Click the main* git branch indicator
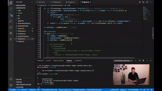The width and height of the screenshot is (162, 91). [x=13, y=90]
